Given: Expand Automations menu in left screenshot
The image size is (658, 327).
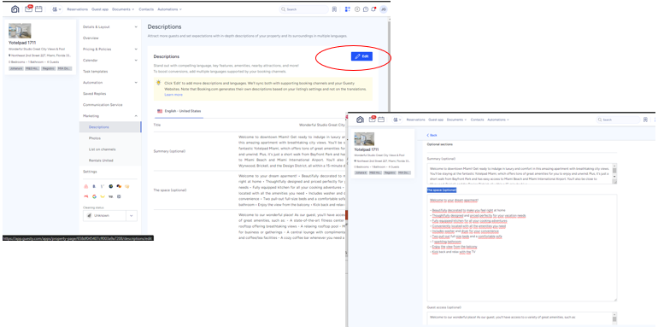Looking at the screenshot, I should click(169, 9).
